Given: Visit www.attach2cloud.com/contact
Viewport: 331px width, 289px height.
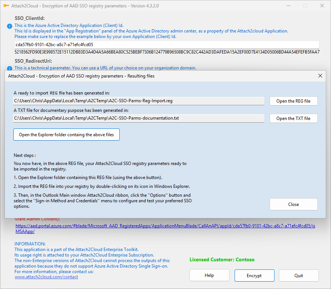Looking at the screenshot, I should 46,277.
